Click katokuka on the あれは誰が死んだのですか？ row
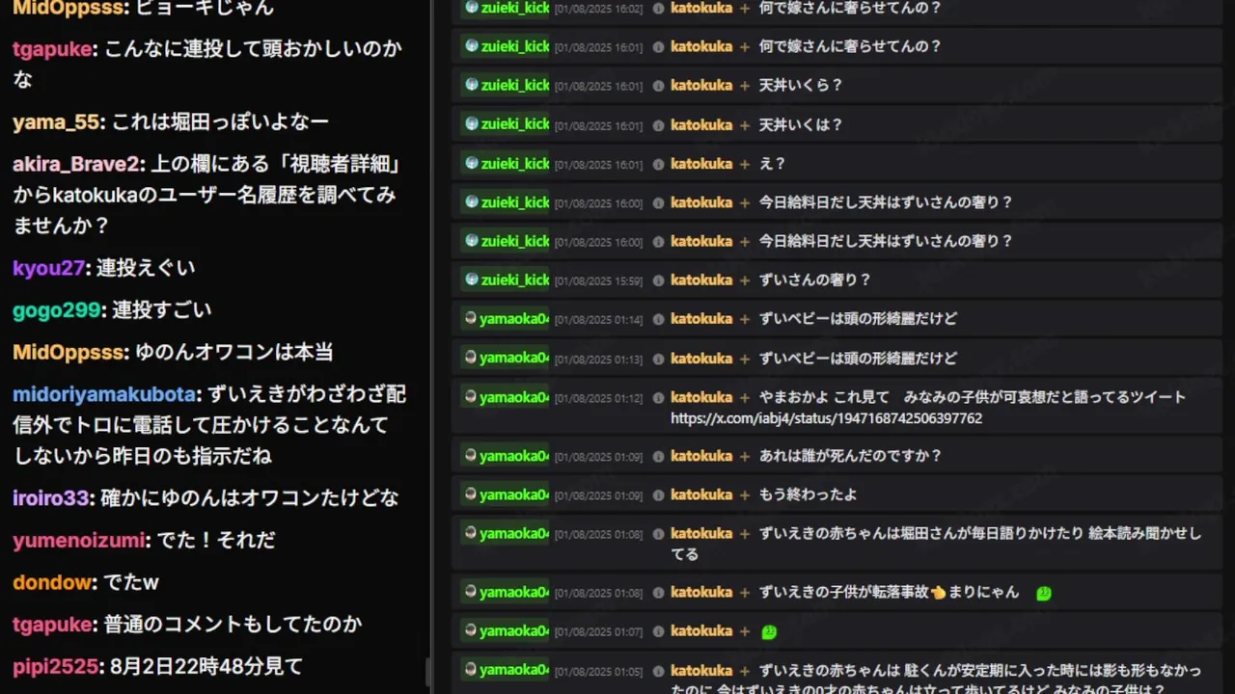The image size is (1235, 694). (x=701, y=456)
